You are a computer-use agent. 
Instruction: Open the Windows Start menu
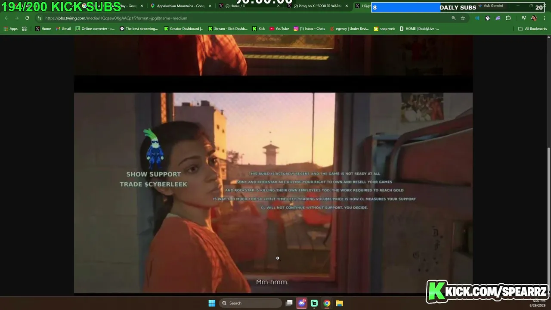pyautogui.click(x=212, y=303)
